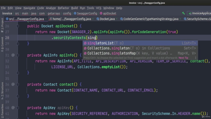This screenshot has width=211, height=119.
Task: Open the Analyze menu
Action: pos(51,8)
